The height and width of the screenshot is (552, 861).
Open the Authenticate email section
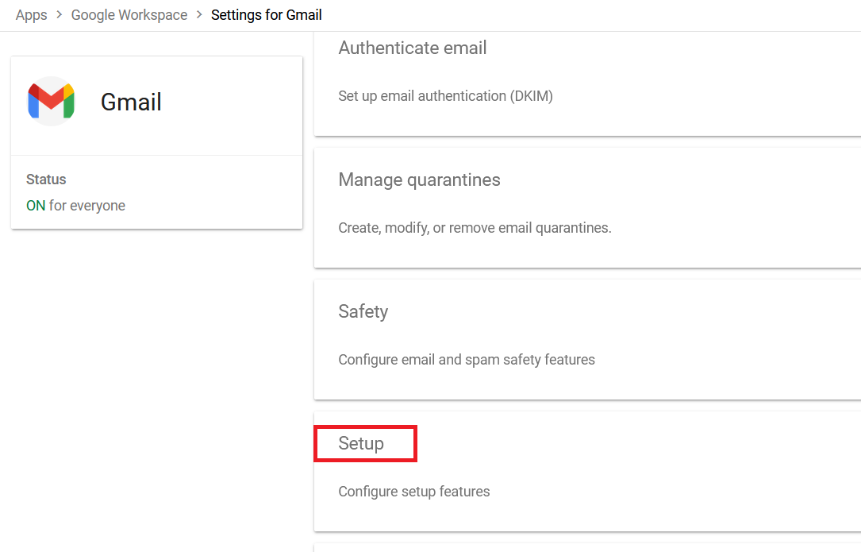coord(413,48)
